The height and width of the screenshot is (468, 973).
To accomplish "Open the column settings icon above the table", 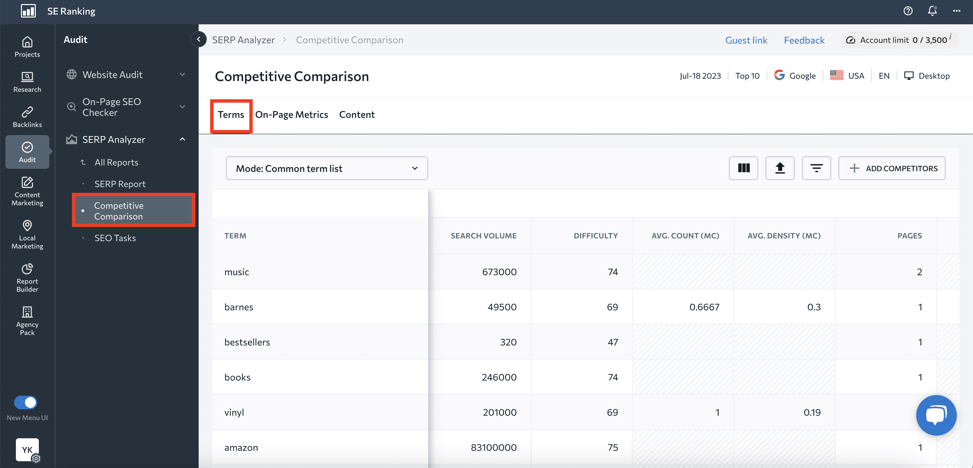I will [x=743, y=168].
